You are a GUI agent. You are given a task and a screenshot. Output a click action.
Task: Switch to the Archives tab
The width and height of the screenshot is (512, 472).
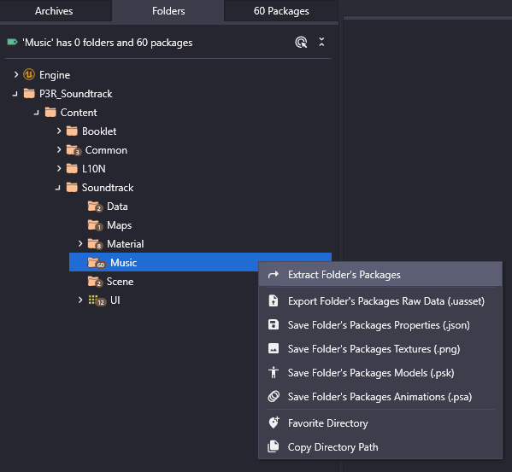coord(54,11)
